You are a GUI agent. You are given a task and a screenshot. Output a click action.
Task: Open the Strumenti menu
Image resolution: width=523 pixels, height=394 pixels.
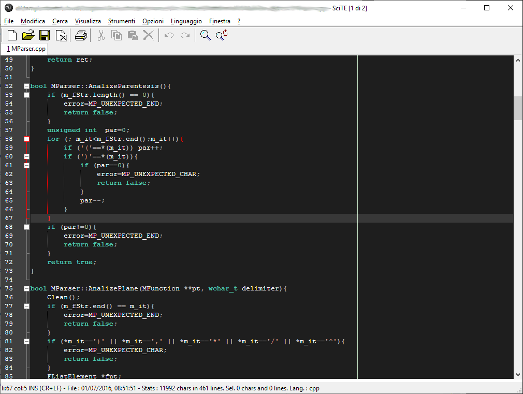click(x=122, y=21)
